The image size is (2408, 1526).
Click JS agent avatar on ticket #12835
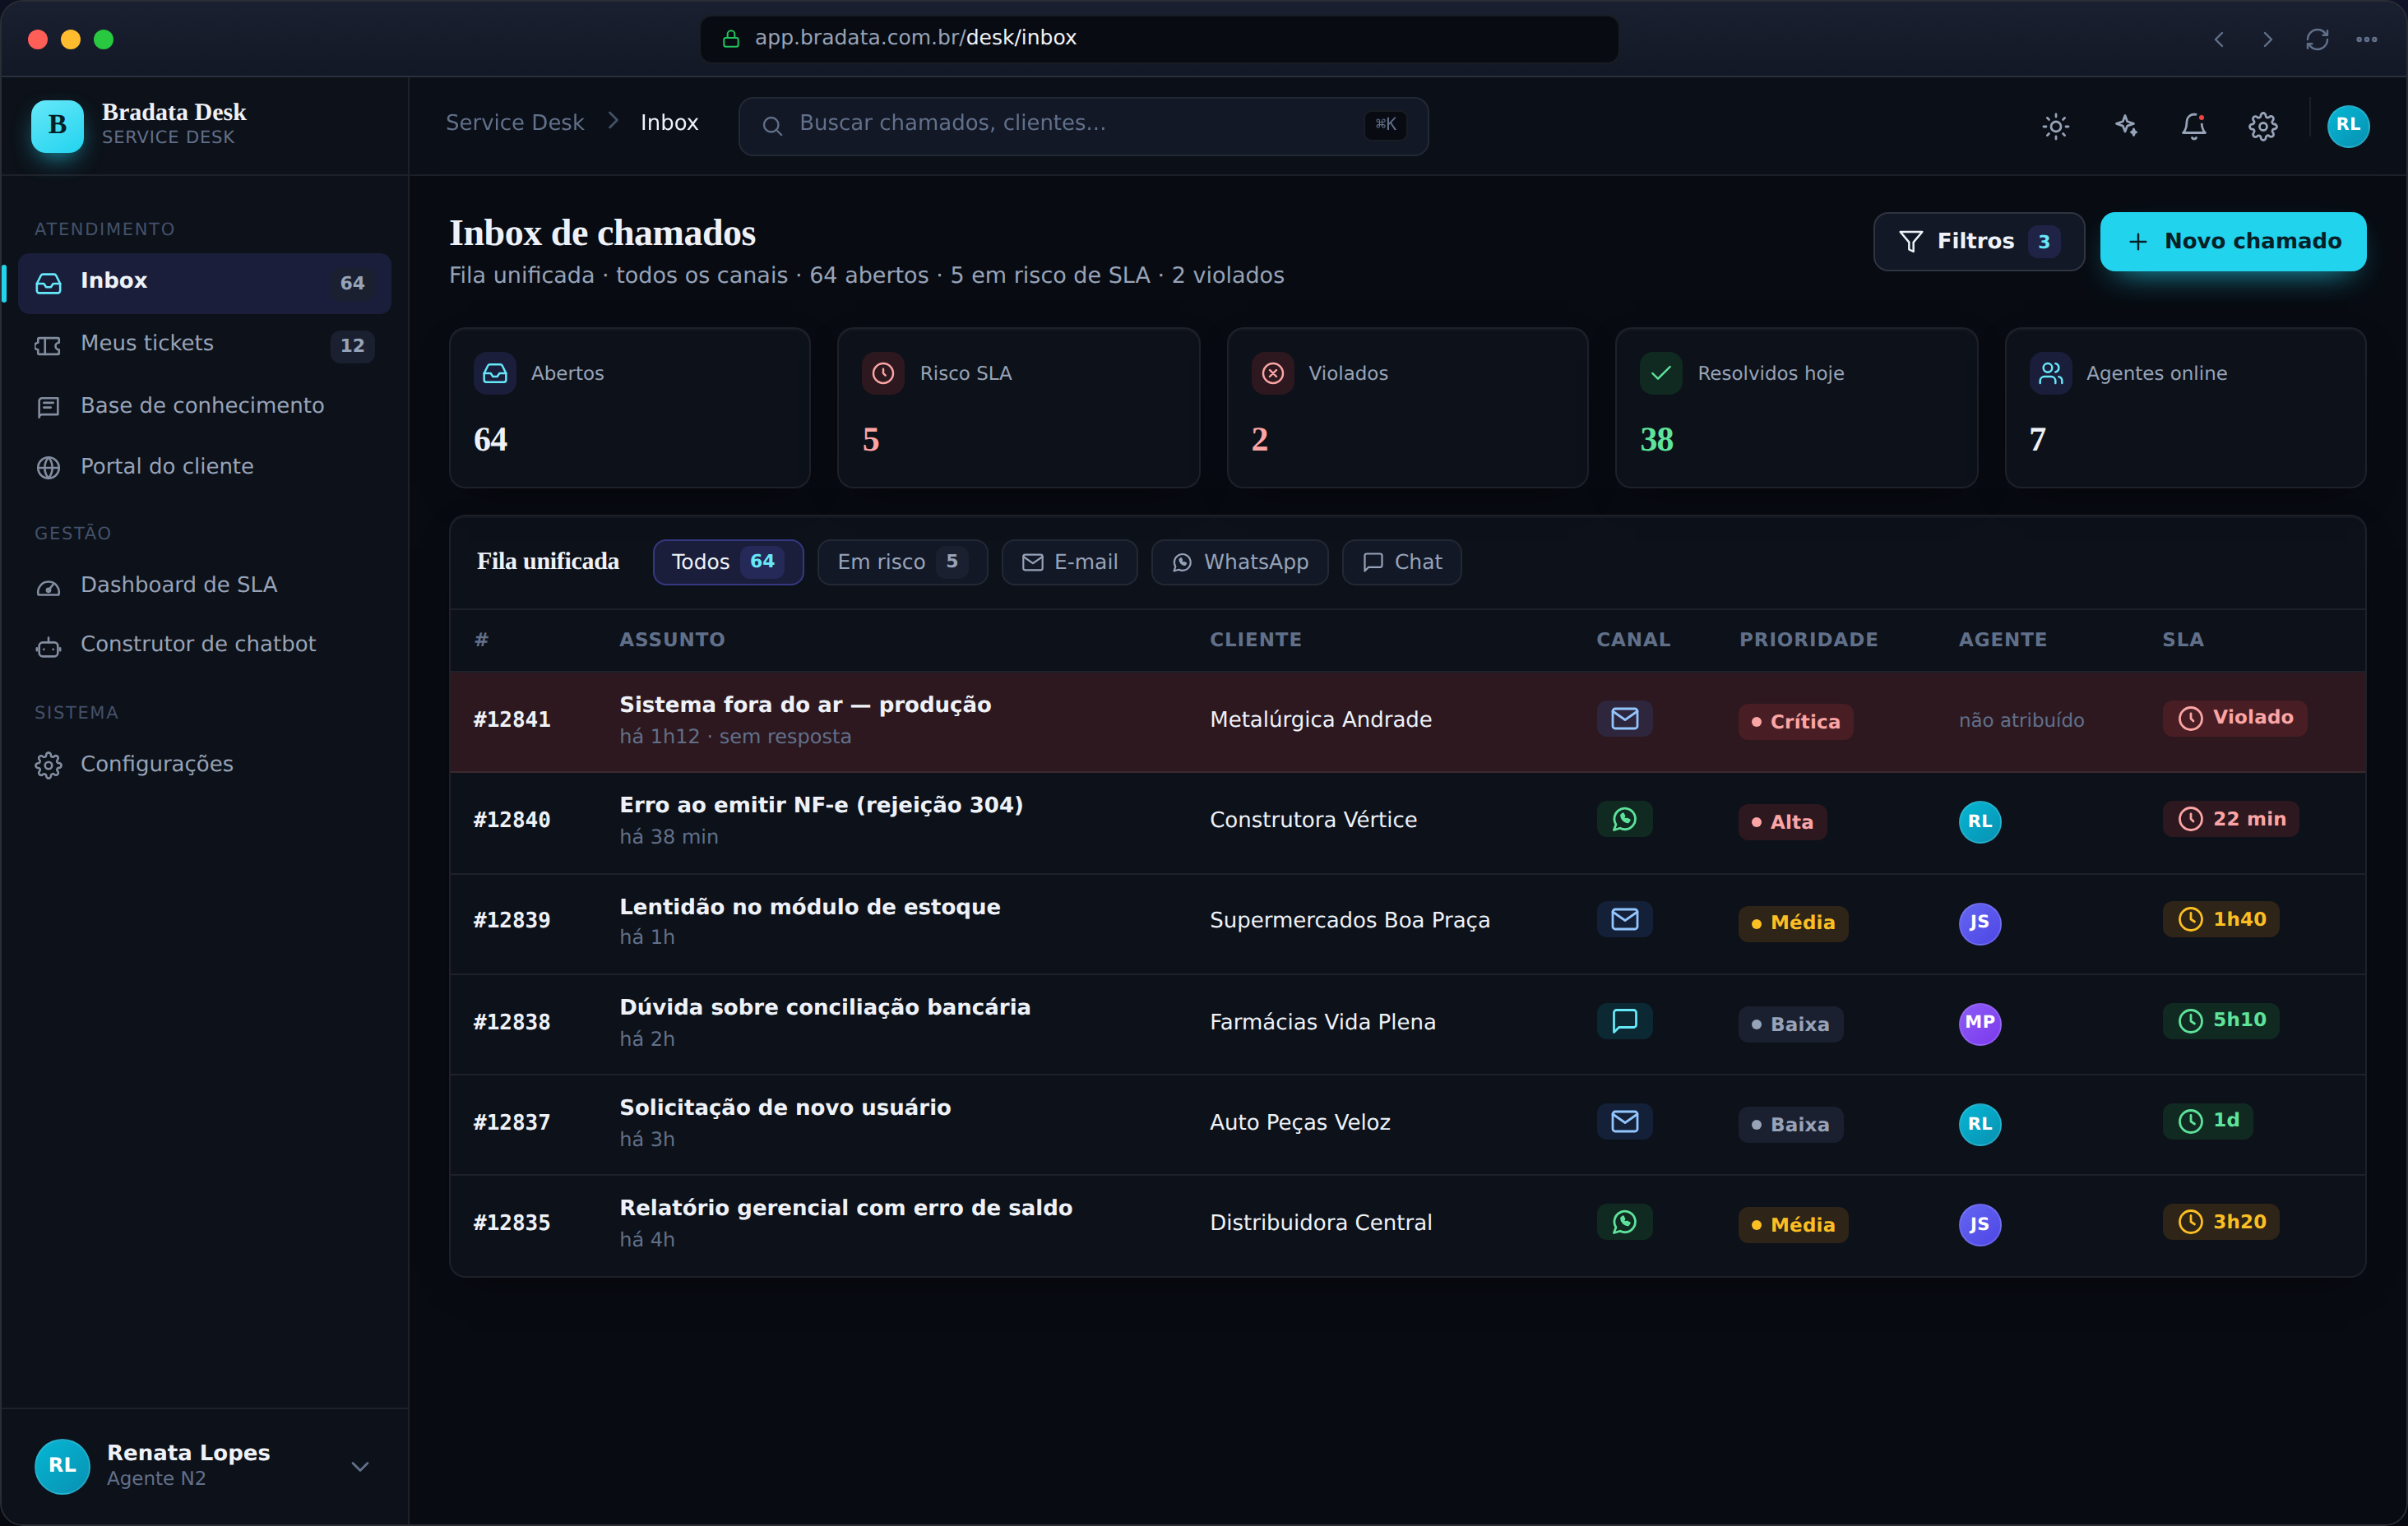(1979, 1225)
